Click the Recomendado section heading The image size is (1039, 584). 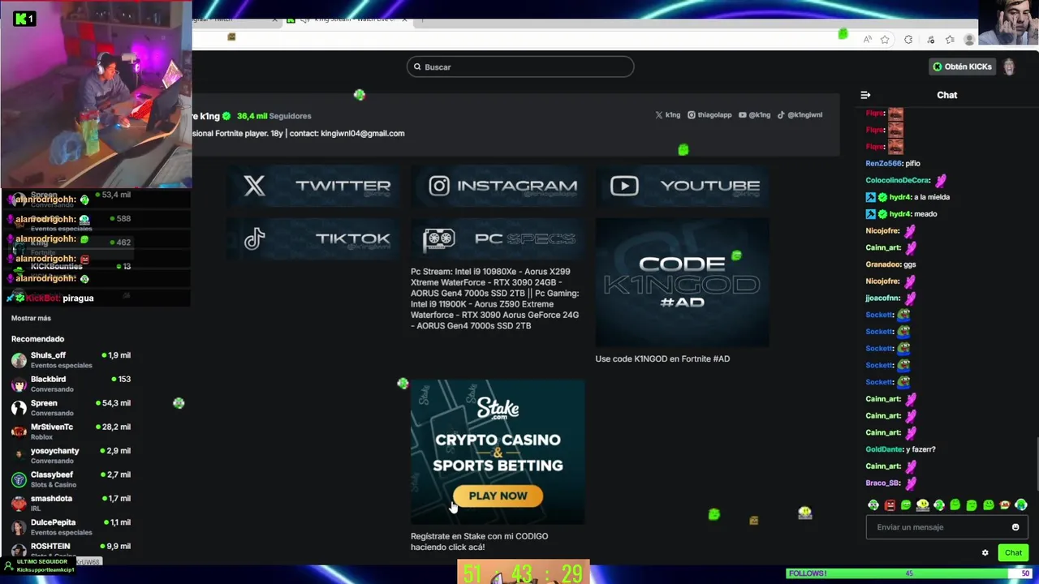click(x=37, y=339)
